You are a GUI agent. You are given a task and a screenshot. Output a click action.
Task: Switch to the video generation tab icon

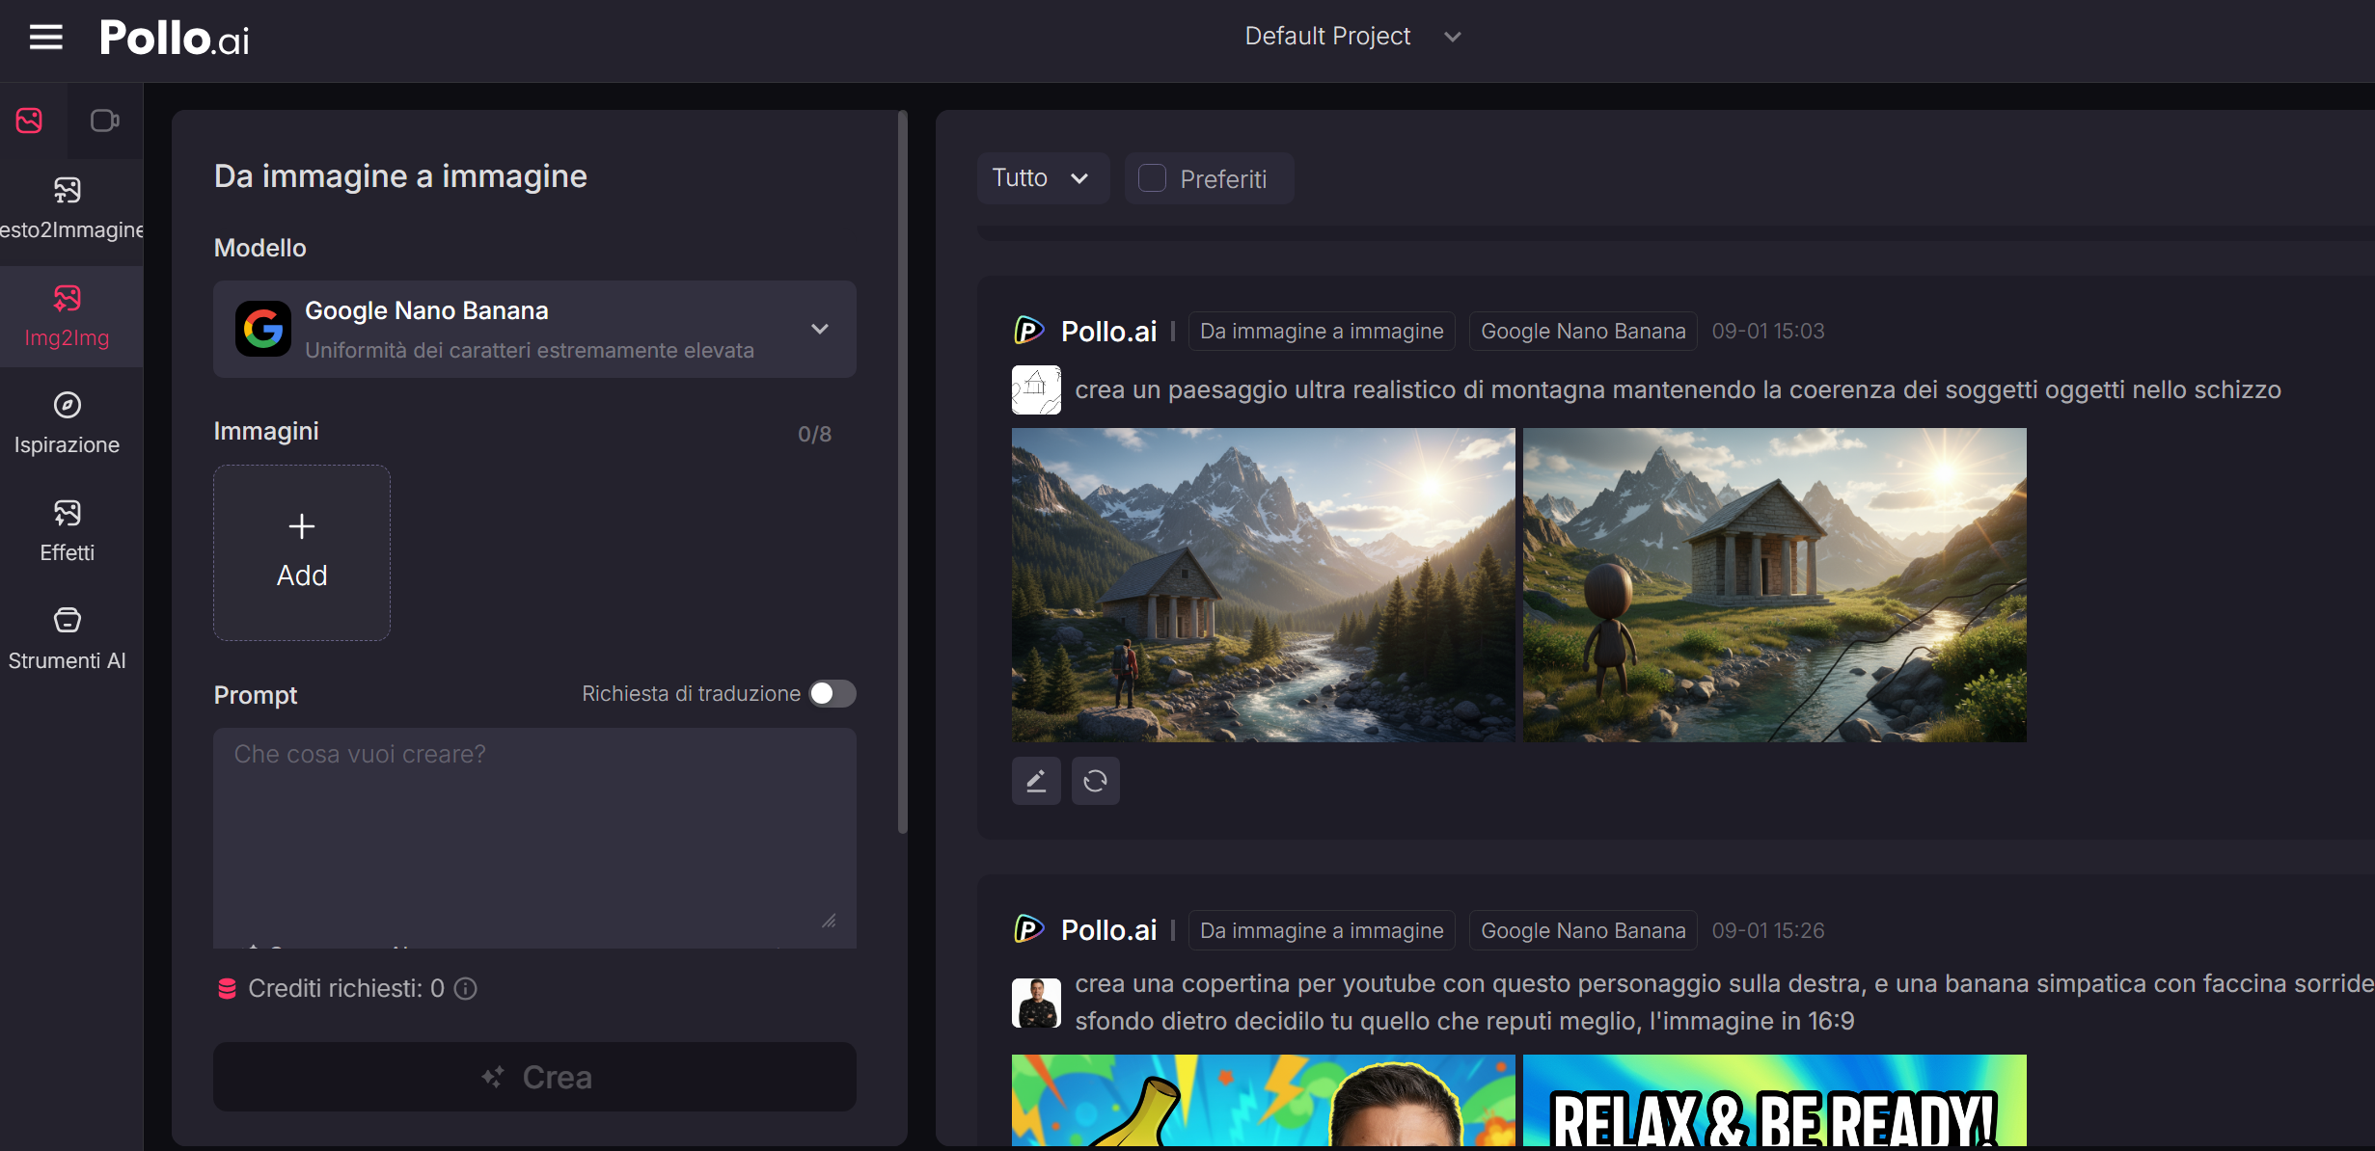[x=104, y=120]
